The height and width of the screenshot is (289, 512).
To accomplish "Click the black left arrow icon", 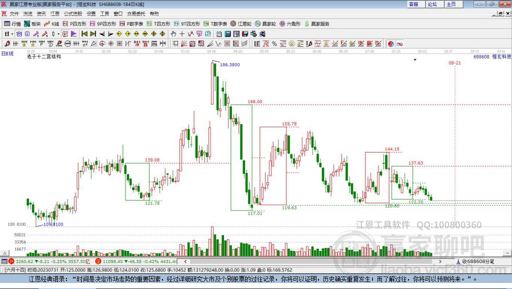I will pyautogui.click(x=102, y=33).
